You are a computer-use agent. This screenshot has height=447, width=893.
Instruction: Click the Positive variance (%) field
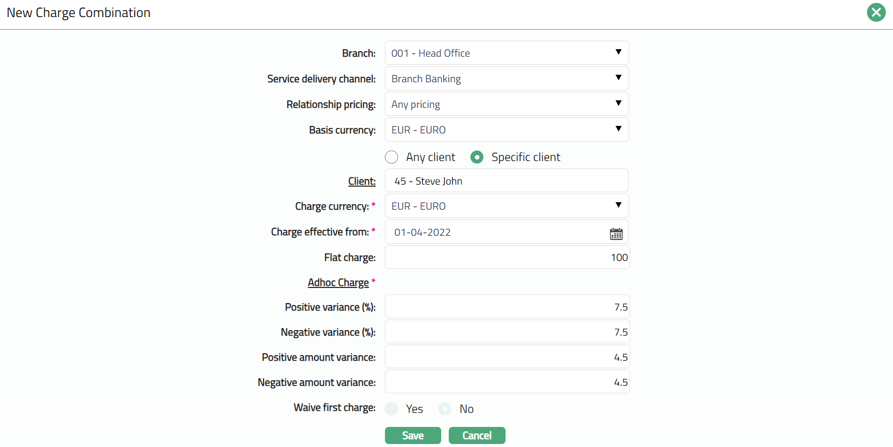pos(507,307)
